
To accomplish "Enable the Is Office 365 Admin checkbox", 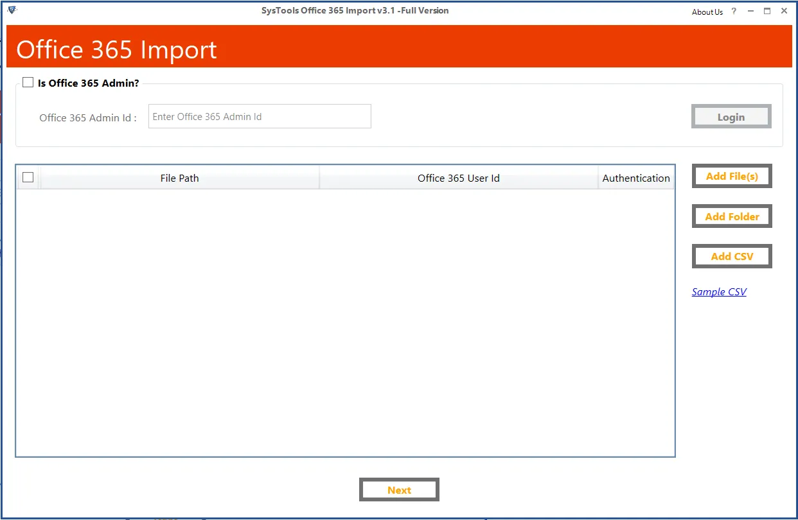I will tap(28, 82).
